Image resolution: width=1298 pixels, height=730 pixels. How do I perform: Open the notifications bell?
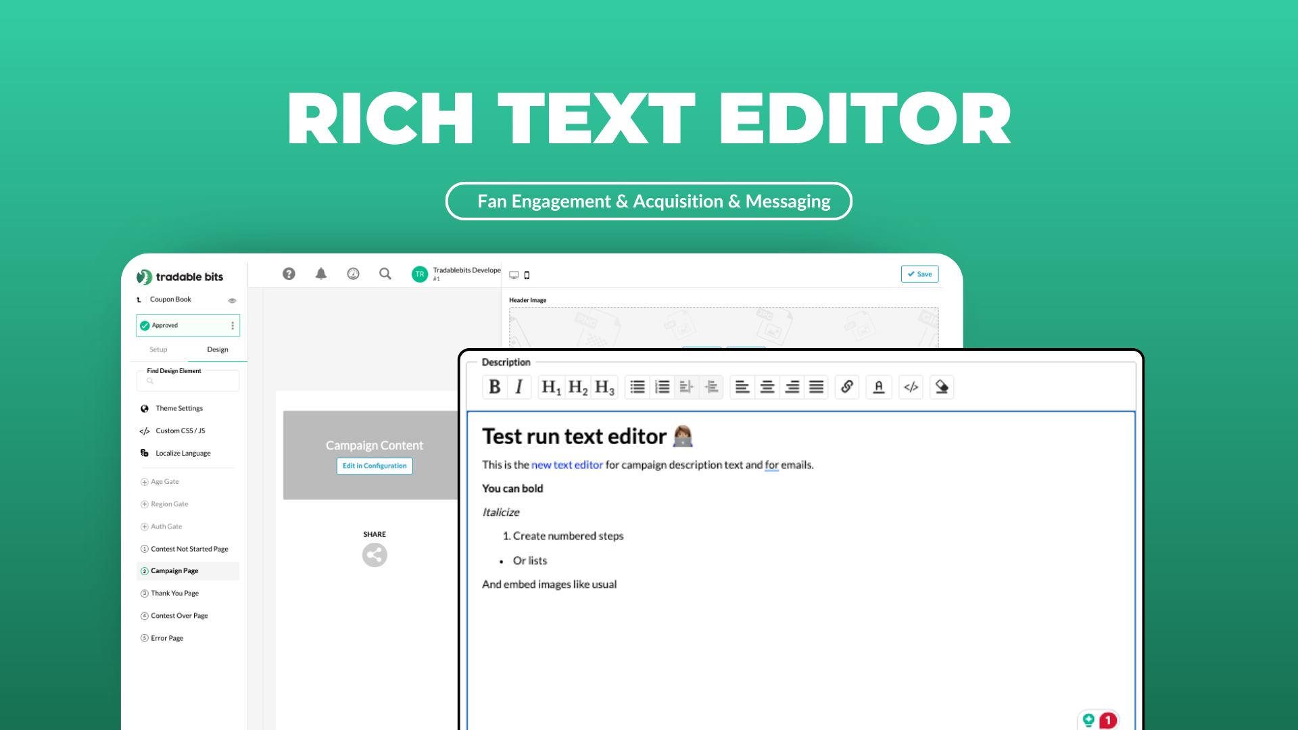[320, 273]
